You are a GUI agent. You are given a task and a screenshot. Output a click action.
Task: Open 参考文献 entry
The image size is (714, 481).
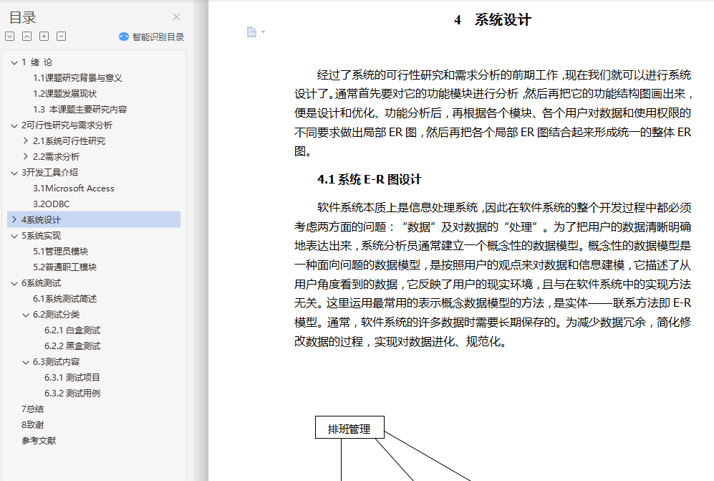click(39, 440)
